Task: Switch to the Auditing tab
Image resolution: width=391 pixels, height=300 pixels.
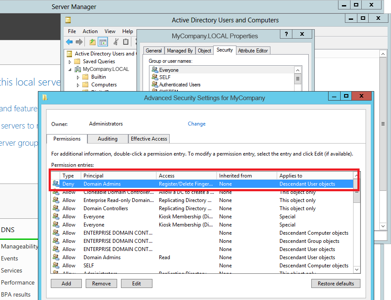Action: [108, 139]
